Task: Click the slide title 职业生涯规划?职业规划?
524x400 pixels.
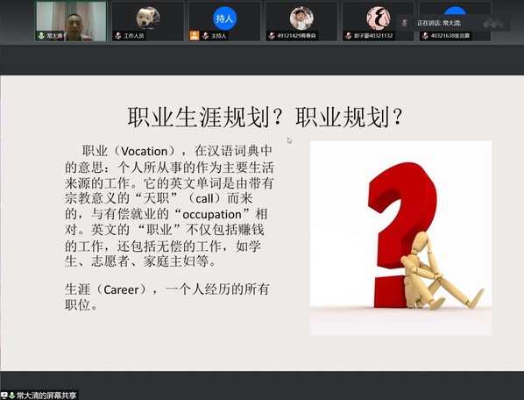Action: (x=266, y=117)
